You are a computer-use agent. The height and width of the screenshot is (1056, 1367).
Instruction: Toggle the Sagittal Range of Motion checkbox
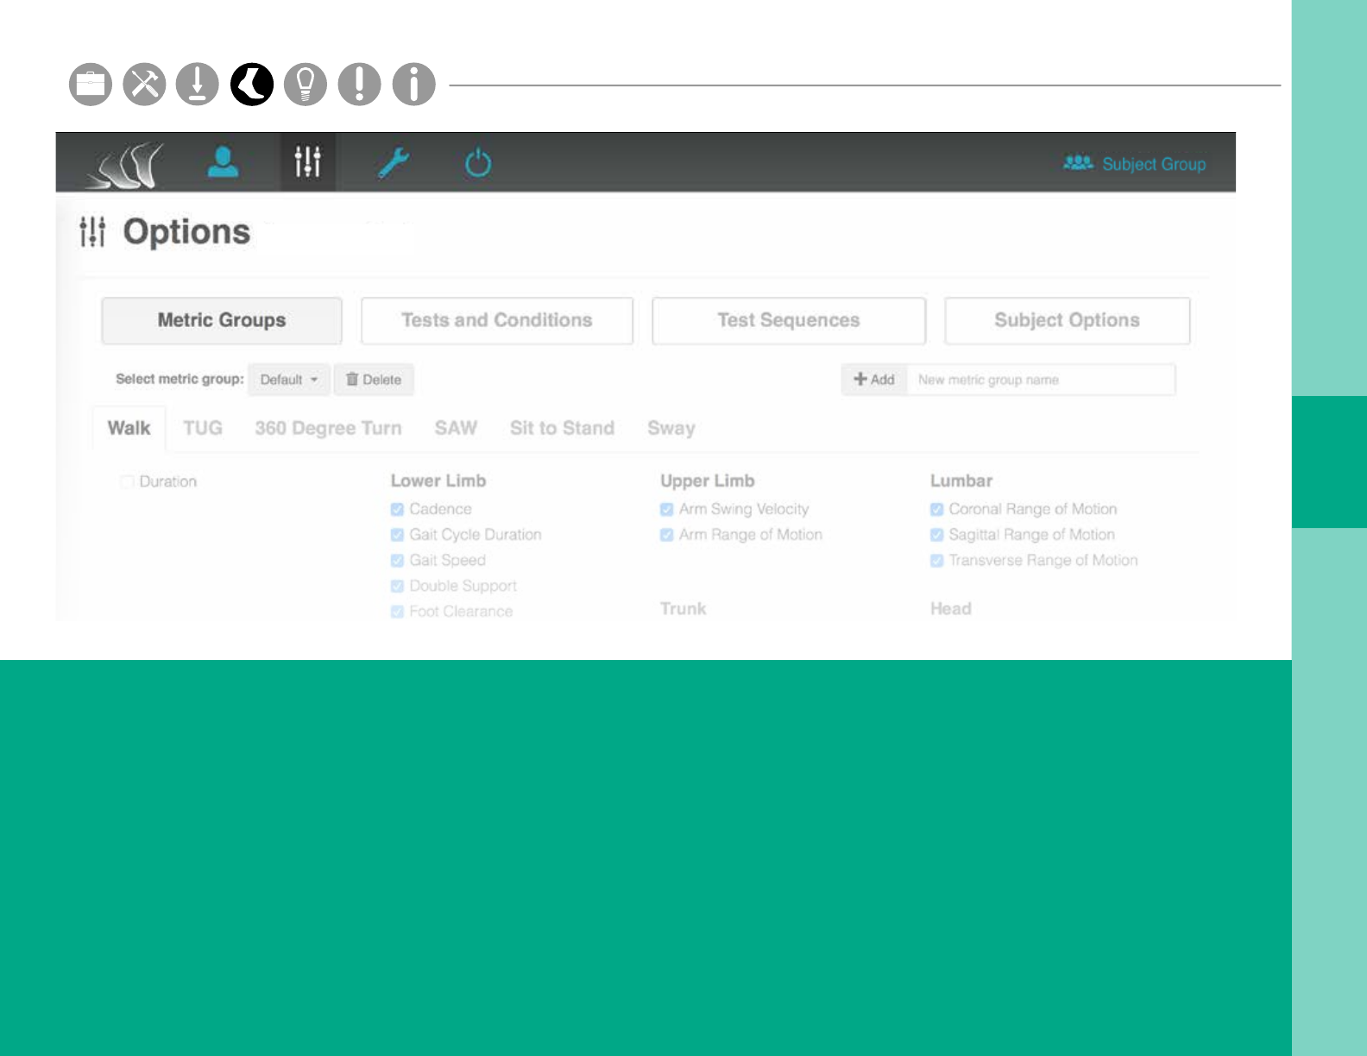click(936, 535)
